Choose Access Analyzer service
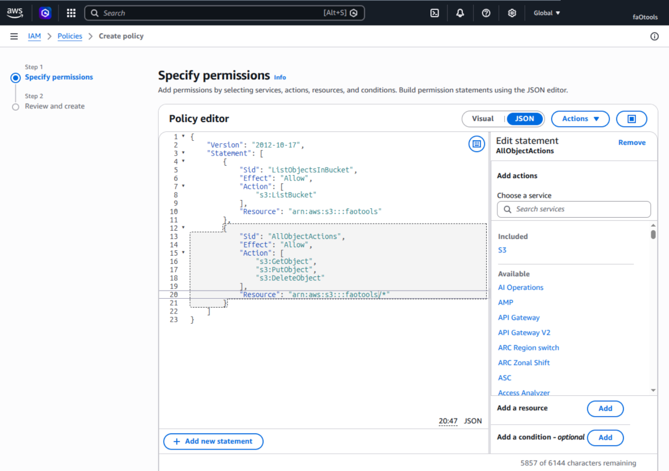The width and height of the screenshot is (669, 471). click(x=523, y=392)
